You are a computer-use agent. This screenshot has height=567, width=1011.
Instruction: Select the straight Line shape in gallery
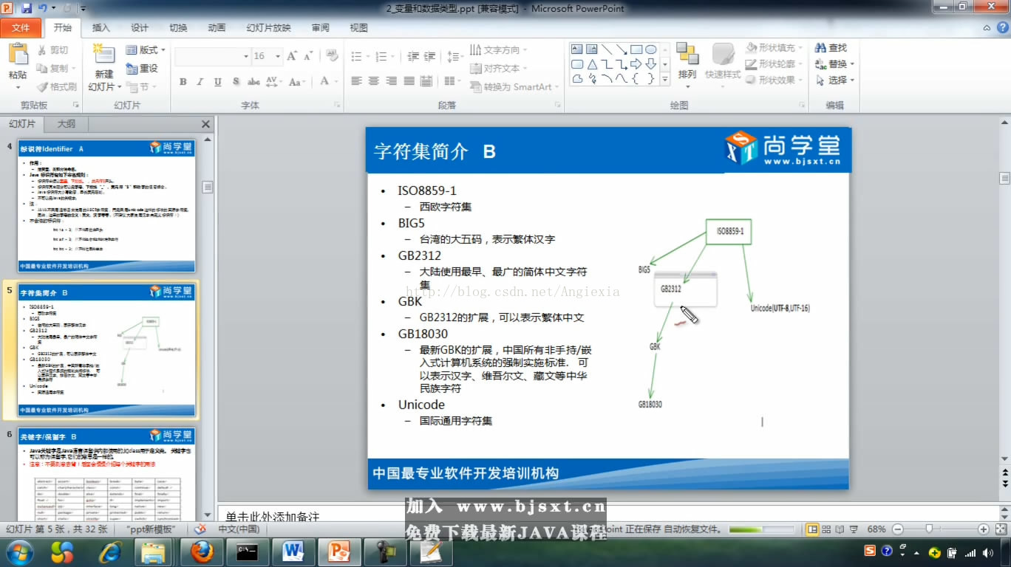click(x=606, y=49)
